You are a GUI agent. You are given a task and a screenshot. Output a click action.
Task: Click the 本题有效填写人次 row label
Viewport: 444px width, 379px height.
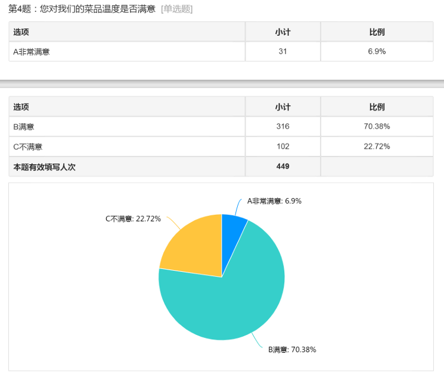point(45,167)
